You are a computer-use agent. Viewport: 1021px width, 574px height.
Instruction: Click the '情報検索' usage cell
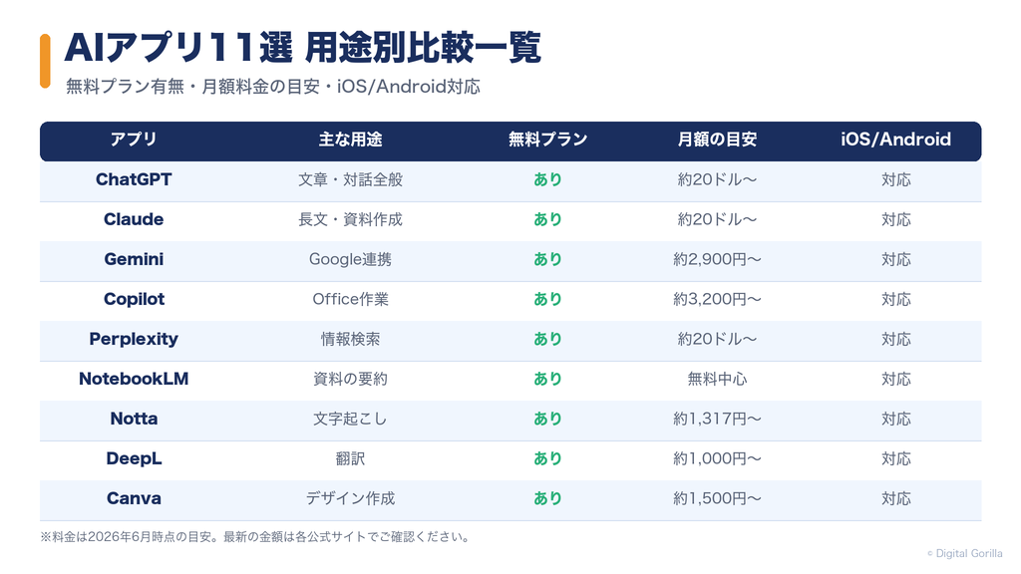tap(350, 339)
